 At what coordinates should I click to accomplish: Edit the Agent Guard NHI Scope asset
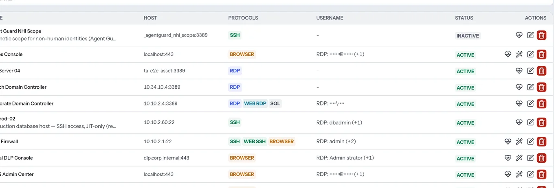(530, 35)
